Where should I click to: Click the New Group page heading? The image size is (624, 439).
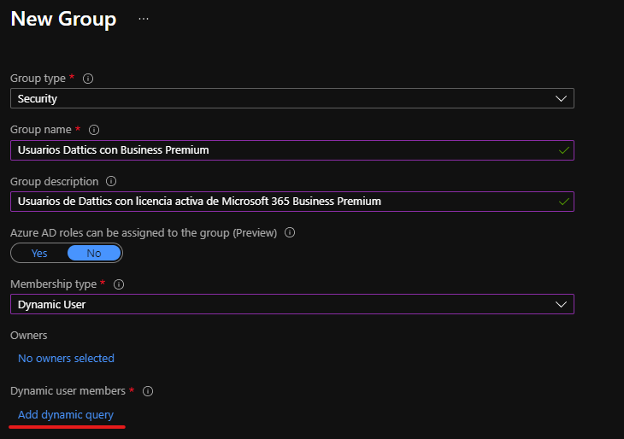tap(63, 20)
